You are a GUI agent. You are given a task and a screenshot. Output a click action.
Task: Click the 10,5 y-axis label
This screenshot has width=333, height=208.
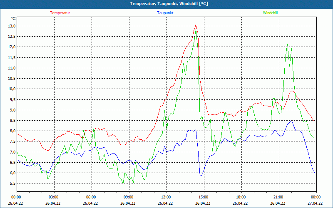tap(12, 79)
